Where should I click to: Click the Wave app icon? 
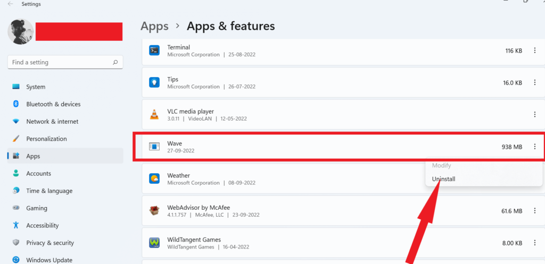(154, 147)
